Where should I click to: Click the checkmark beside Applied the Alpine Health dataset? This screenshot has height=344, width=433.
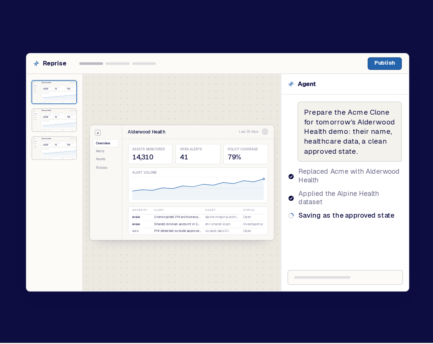(291, 198)
